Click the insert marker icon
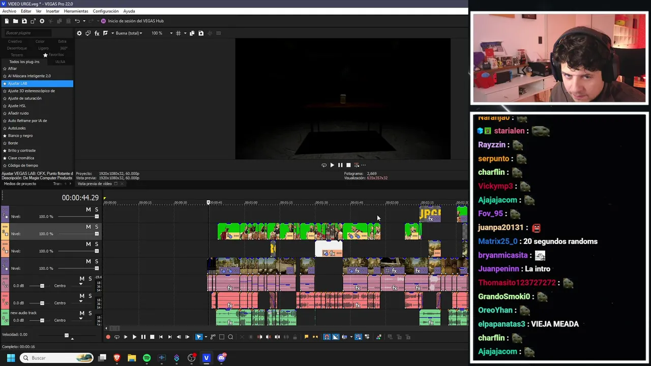 tap(306, 337)
